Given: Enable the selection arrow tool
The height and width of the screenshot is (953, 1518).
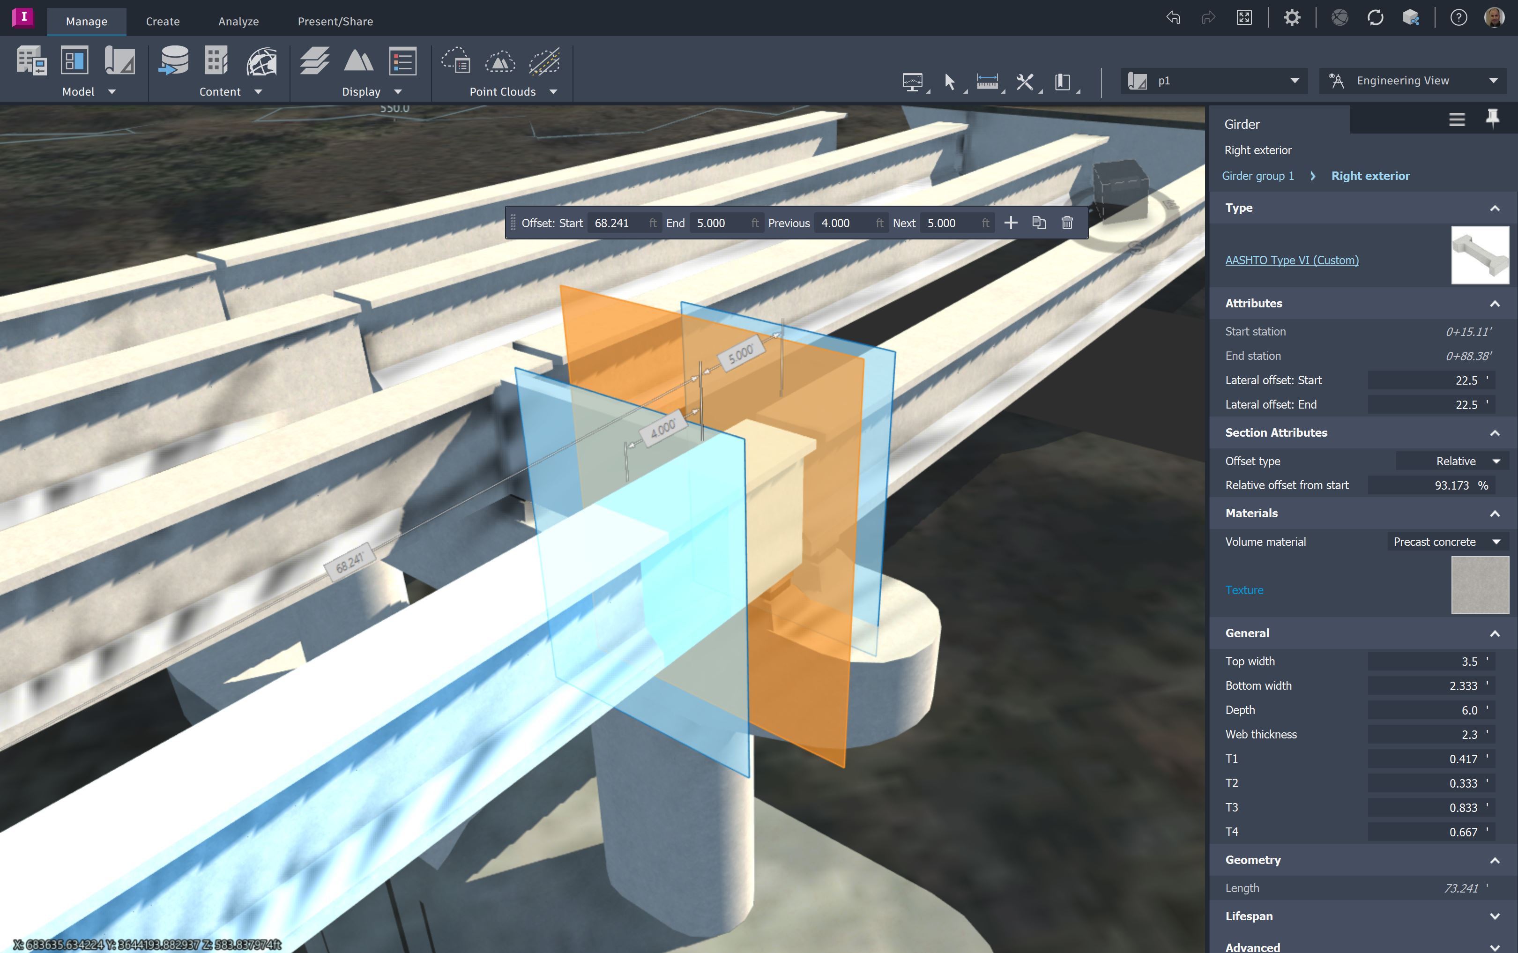Looking at the screenshot, I should click(x=950, y=81).
